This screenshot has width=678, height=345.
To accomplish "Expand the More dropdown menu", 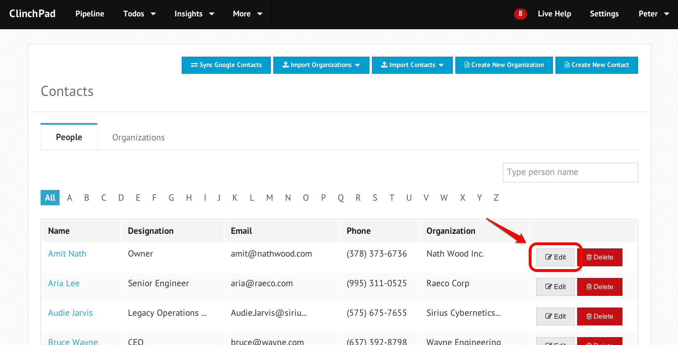I will [247, 14].
